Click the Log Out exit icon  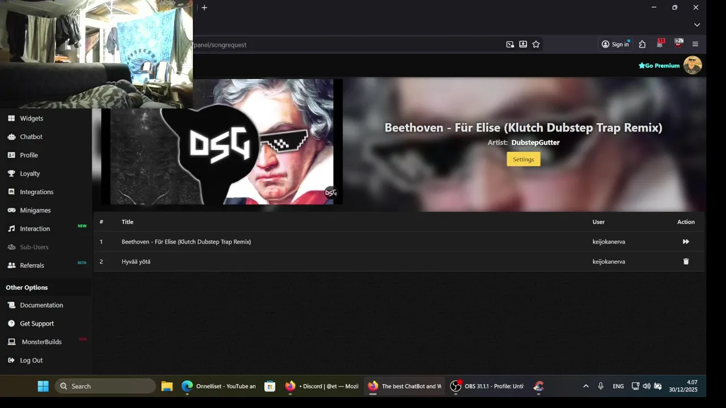coord(11,360)
